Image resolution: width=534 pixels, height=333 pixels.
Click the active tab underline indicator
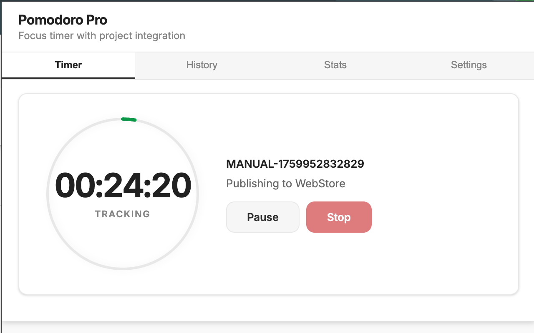[68, 77]
